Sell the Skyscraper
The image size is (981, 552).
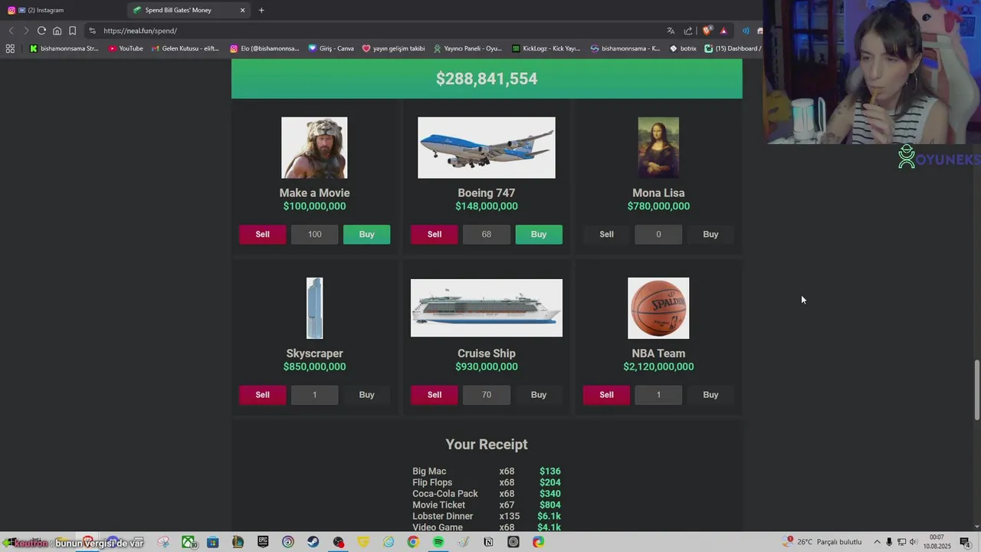click(x=262, y=394)
